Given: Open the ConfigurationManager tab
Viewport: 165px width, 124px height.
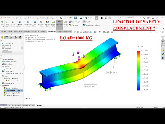Looking at the screenshot, I should pos(11,37).
